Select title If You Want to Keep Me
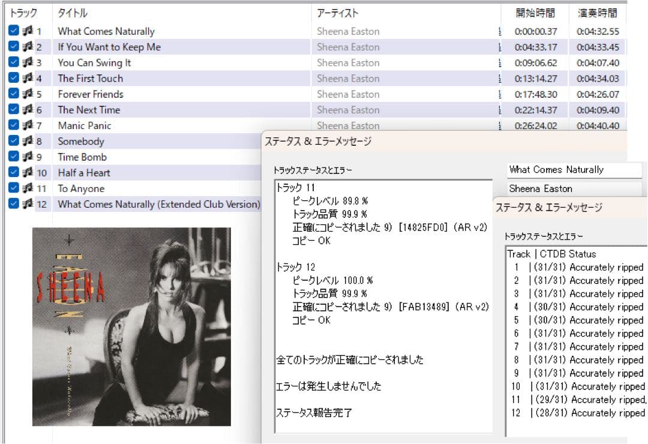The image size is (648, 444). pos(109,47)
